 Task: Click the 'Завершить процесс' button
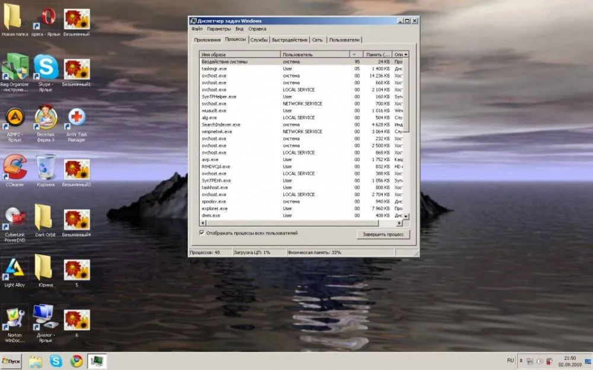[383, 234]
